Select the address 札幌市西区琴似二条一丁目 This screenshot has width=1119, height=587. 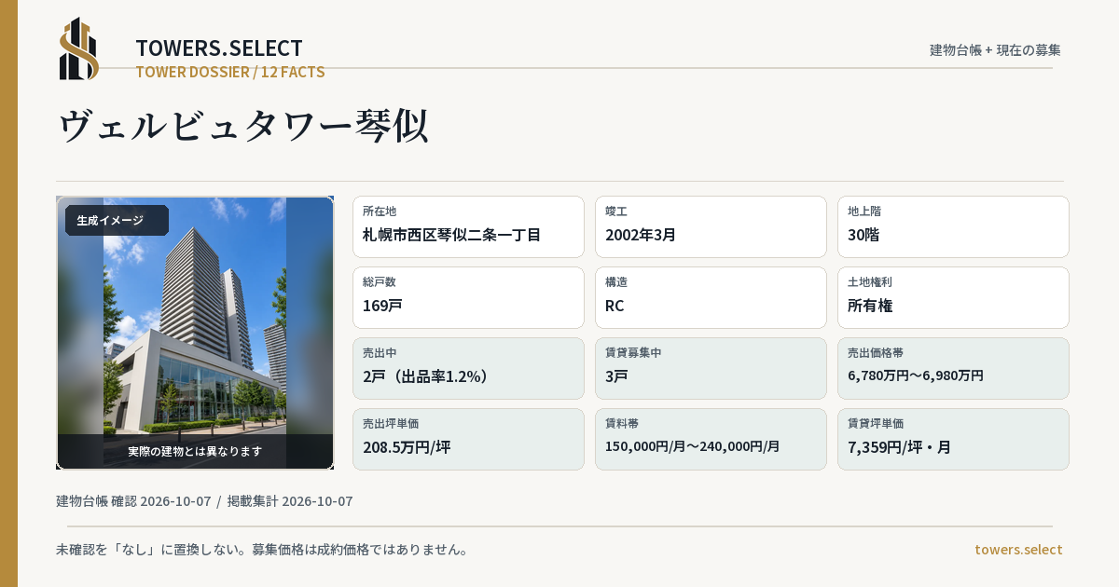point(452,235)
